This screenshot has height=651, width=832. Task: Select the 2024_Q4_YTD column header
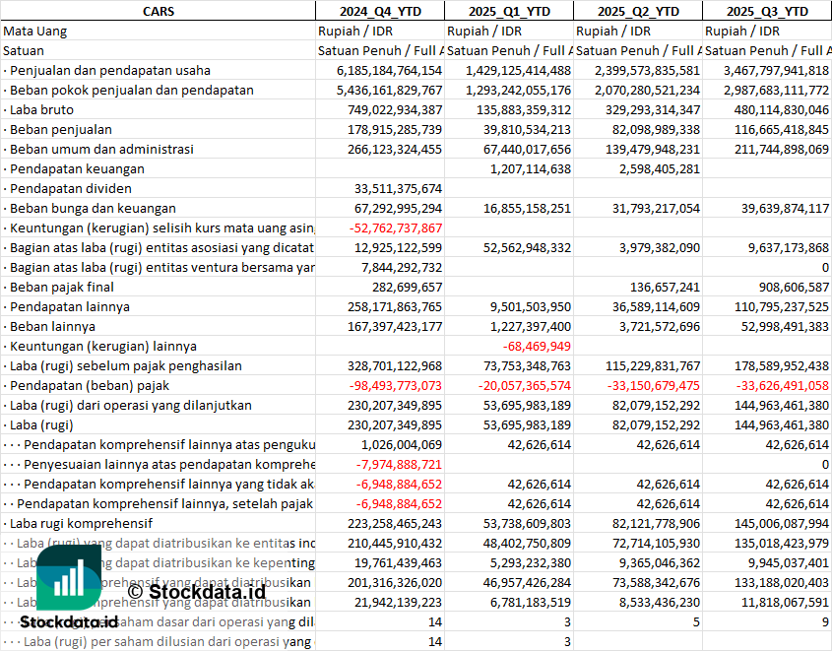[379, 11]
